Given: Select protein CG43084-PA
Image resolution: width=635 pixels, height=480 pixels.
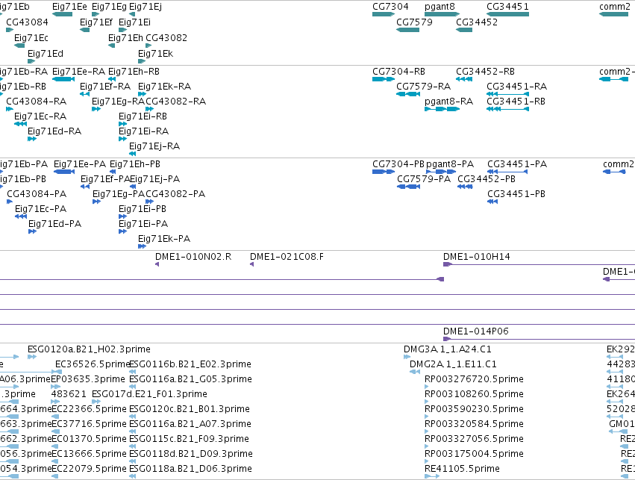Looking at the screenshot, I should (37, 194).
